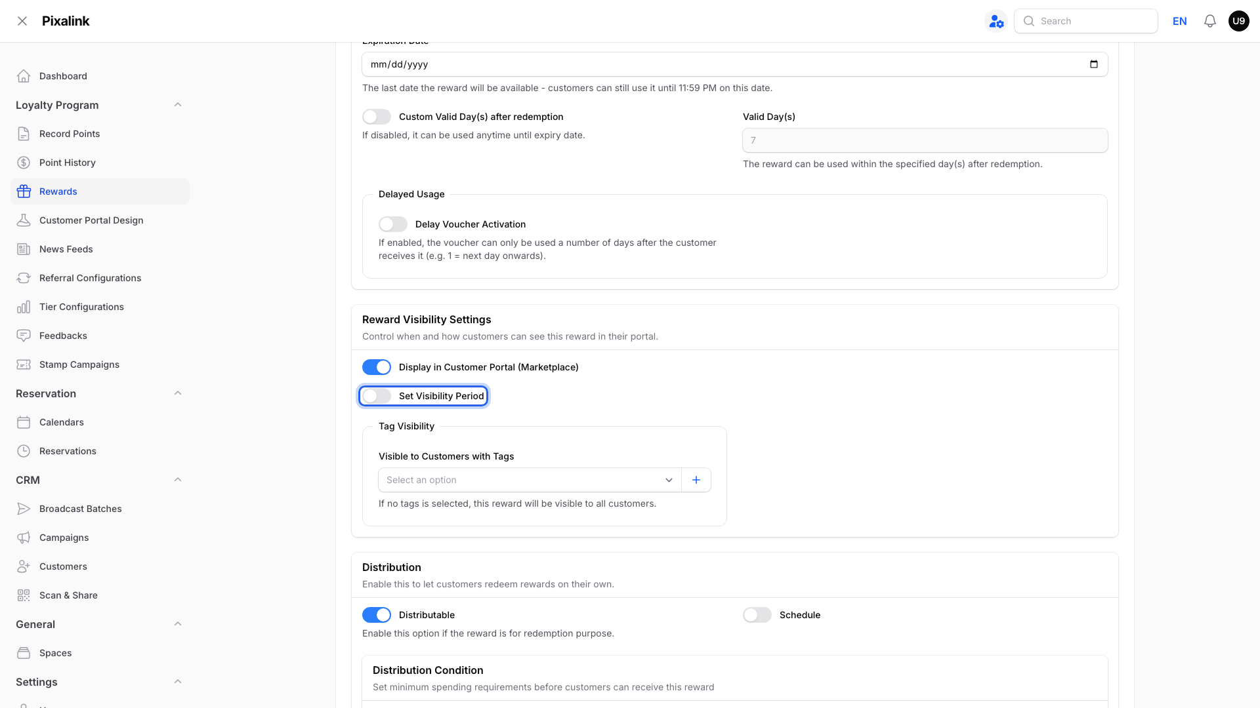Screen dimensions: 1260x708
Task: Click the Pixalink logo title
Action: tap(66, 21)
